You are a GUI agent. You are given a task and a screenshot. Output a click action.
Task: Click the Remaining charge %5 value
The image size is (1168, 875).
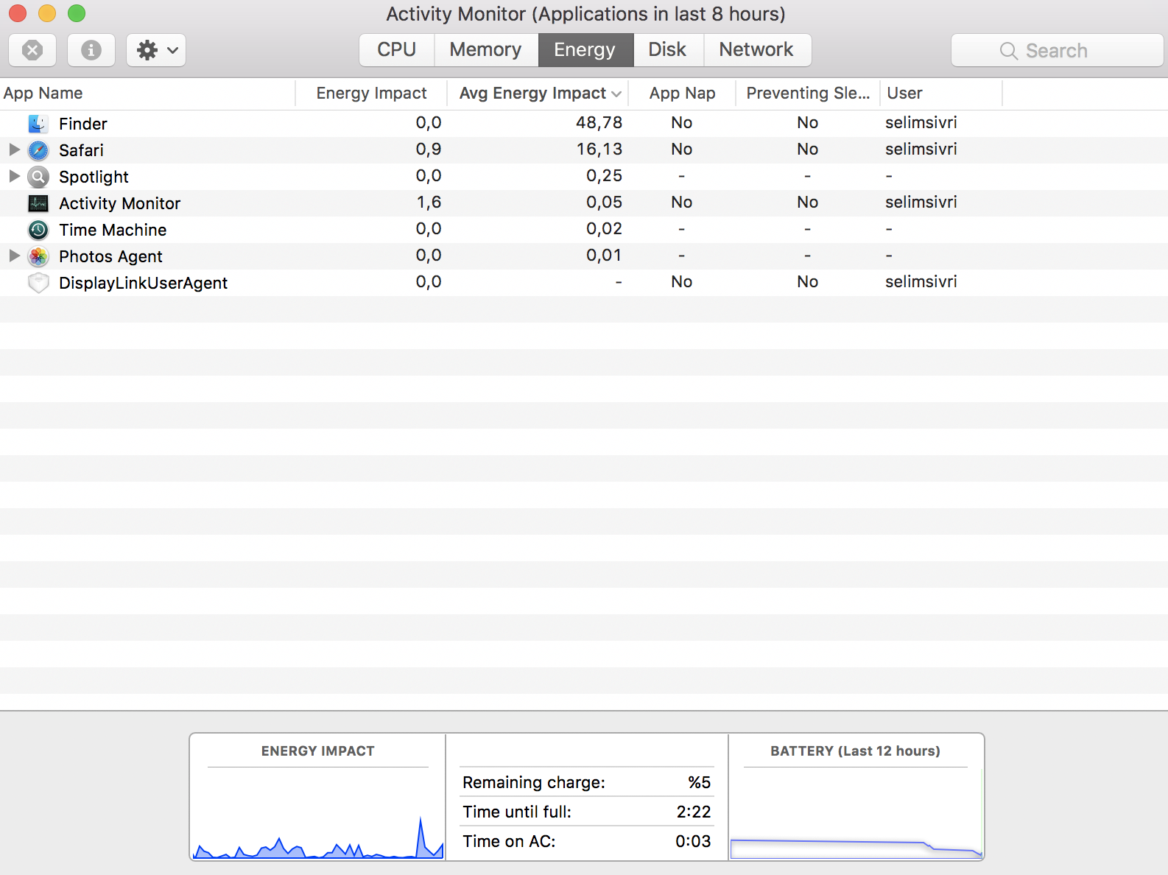[x=699, y=782]
